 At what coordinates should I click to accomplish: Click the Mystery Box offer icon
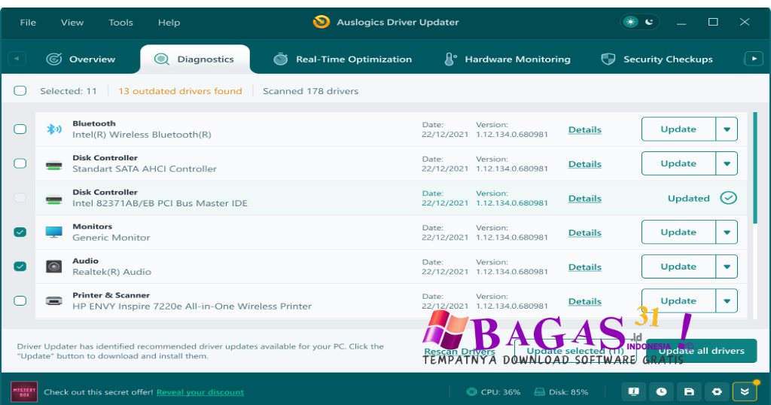click(24, 391)
